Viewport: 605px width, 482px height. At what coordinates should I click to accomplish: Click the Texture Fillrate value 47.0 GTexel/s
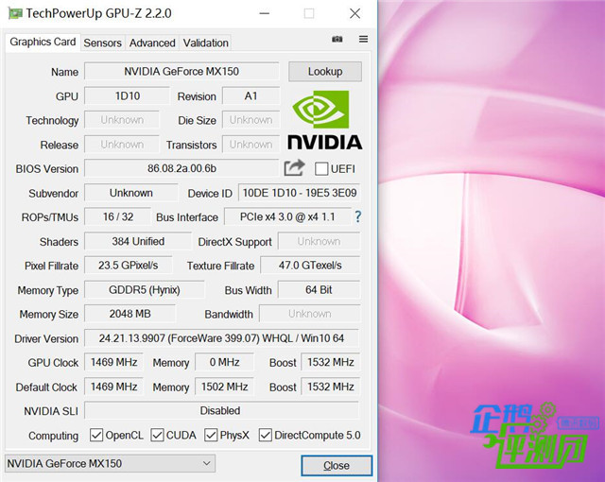310,266
